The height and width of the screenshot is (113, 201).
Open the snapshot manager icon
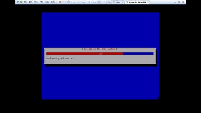(84, 2)
